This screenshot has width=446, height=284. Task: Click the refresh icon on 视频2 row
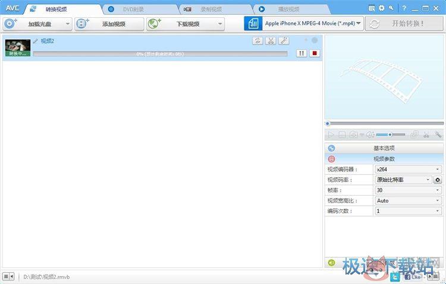tap(257, 41)
